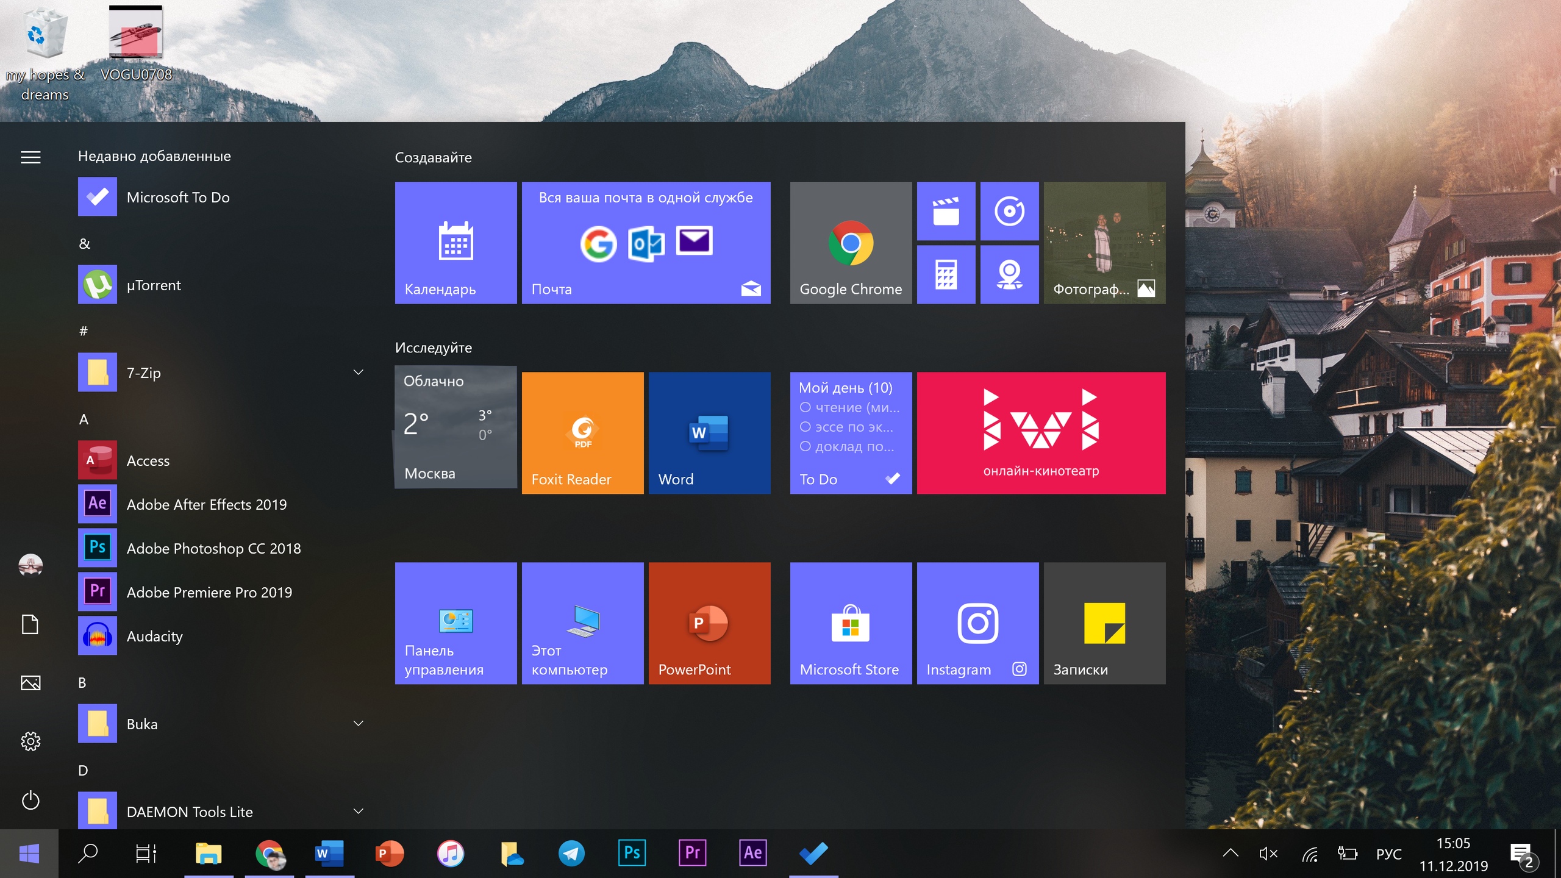Open Pictures from Start sidebar
This screenshot has height=878, width=1561.
30,683
